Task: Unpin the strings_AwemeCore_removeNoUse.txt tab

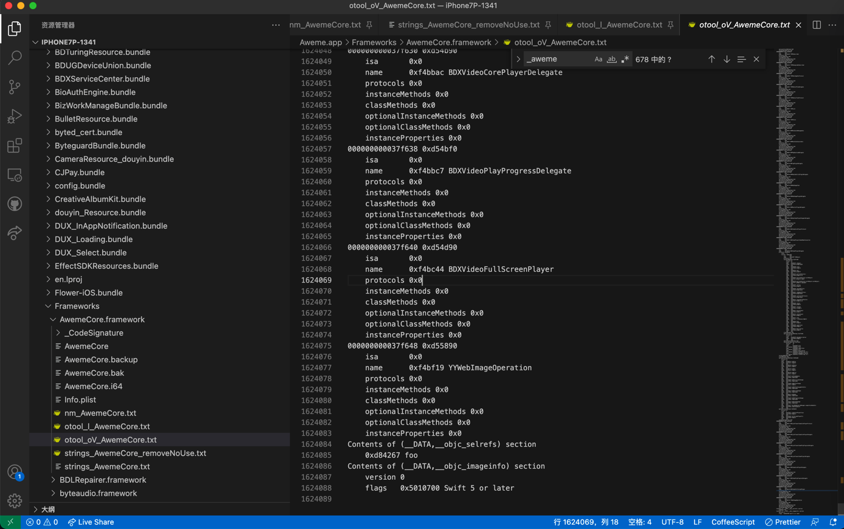Action: [x=548, y=25]
